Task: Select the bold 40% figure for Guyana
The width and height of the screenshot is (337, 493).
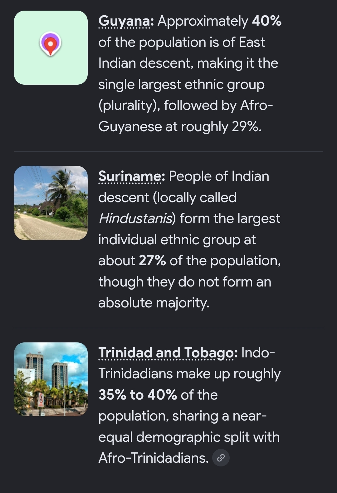Action: tap(267, 21)
